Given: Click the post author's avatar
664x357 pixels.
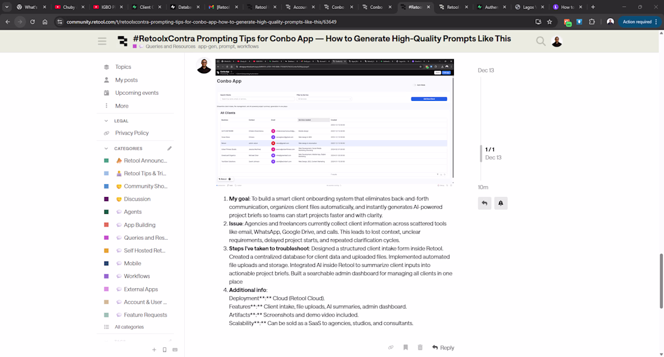Looking at the screenshot, I should click(204, 66).
